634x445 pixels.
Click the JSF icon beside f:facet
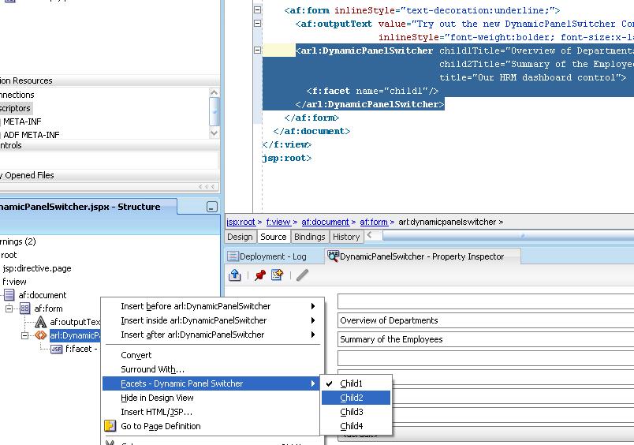point(56,349)
